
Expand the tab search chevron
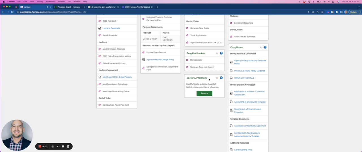coord(359,7)
